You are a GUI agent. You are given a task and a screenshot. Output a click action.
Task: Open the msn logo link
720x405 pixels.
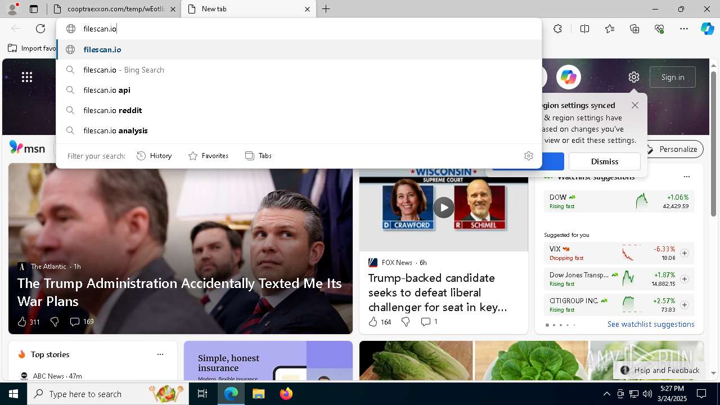point(27,148)
